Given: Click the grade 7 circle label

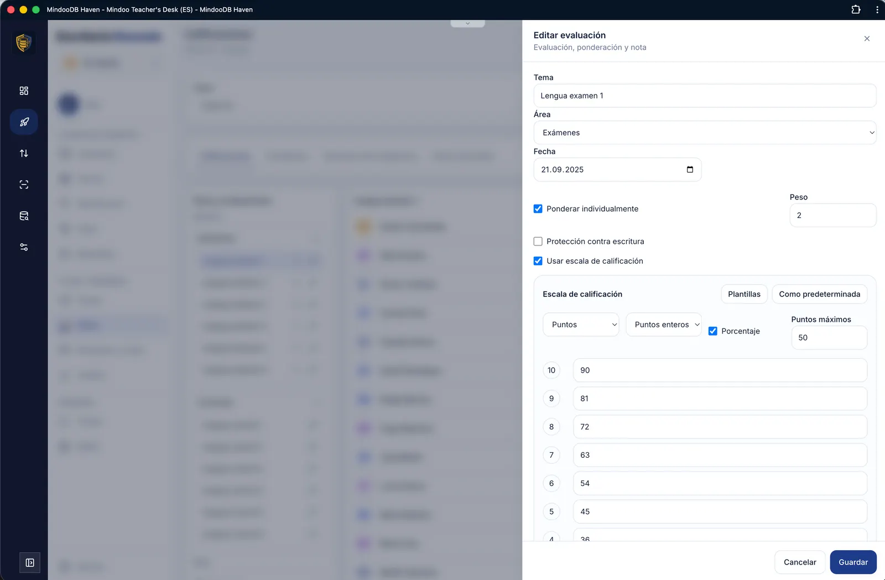Looking at the screenshot, I should pos(551,455).
